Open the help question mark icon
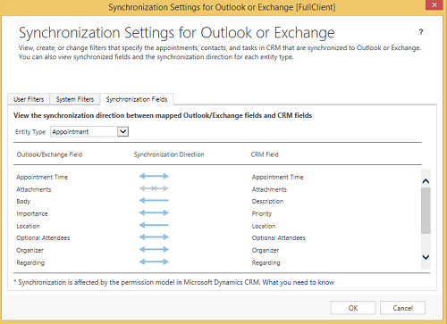Image resolution: width=447 pixels, height=324 pixels. coord(421,32)
